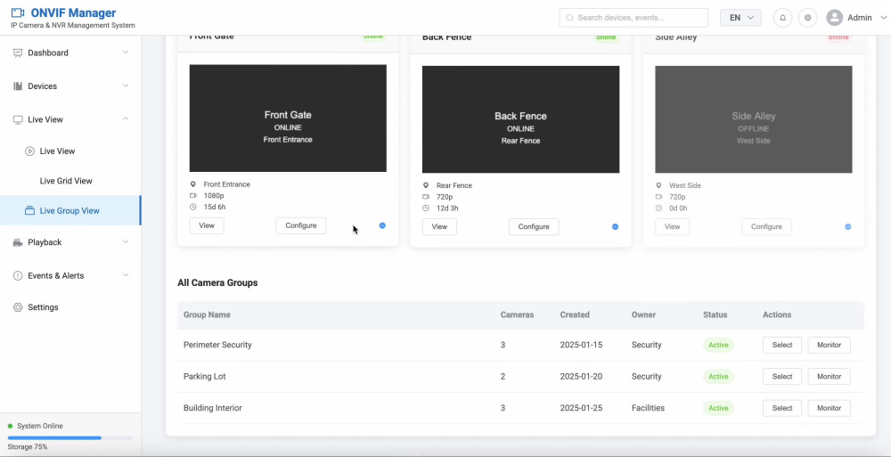Click the Live View play circle icon
891x457 pixels.
29,151
